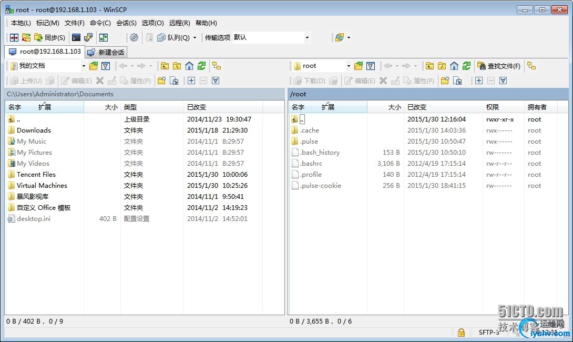Click the home directory icon in remote panel

[x=454, y=66]
